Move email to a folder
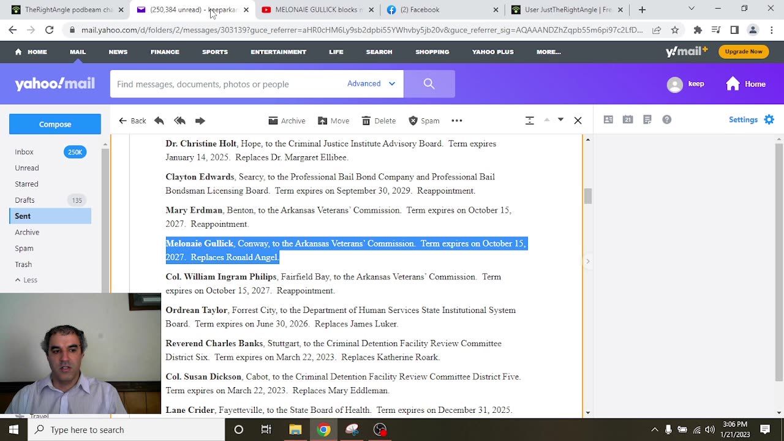The height and width of the screenshot is (441, 784). tap(333, 121)
